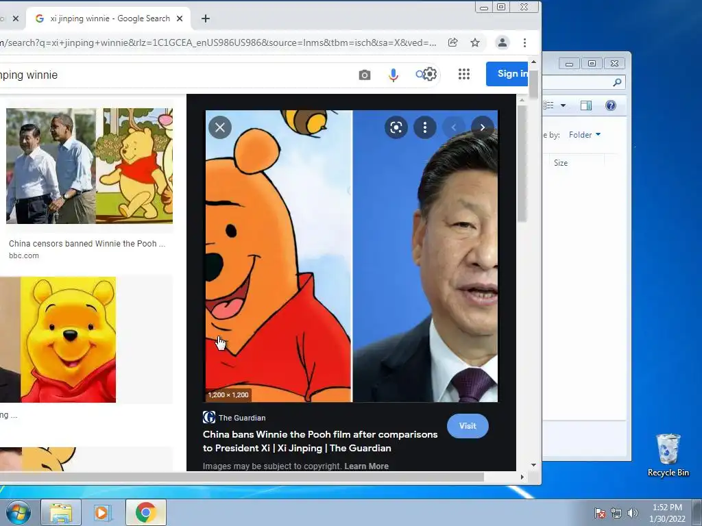Screen dimensions: 702x526
Task: Bookmark this page with the star icon
Action: [x=475, y=42]
